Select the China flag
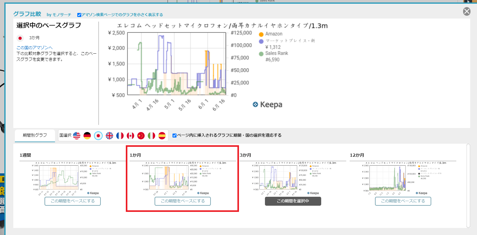This screenshot has width=477, height=235. pyautogui.click(x=141, y=135)
